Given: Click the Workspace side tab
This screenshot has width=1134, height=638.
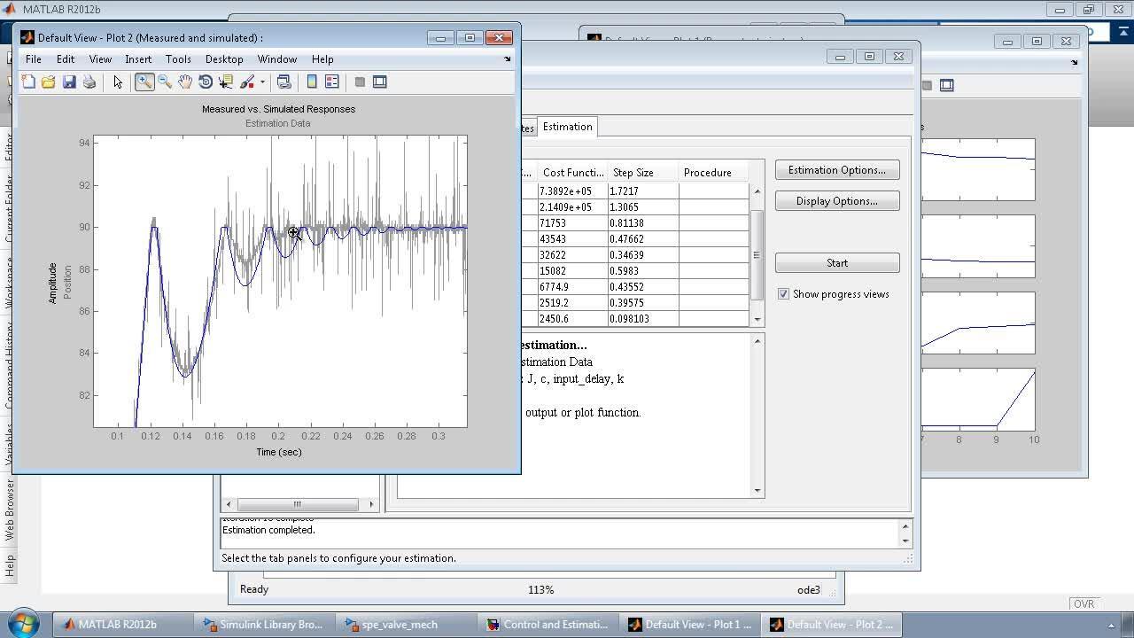Looking at the screenshot, I should tap(10, 282).
